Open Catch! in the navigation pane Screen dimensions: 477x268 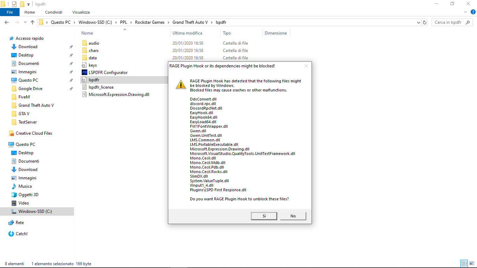22,234
